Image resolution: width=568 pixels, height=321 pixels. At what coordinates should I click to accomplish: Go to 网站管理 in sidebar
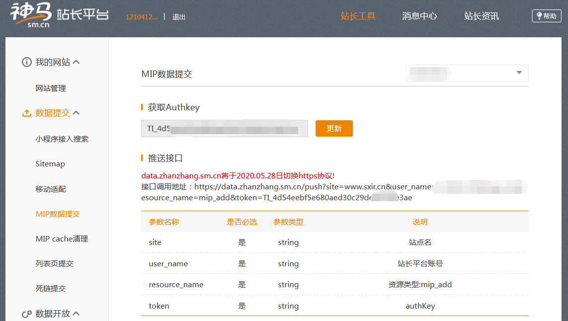(x=51, y=88)
